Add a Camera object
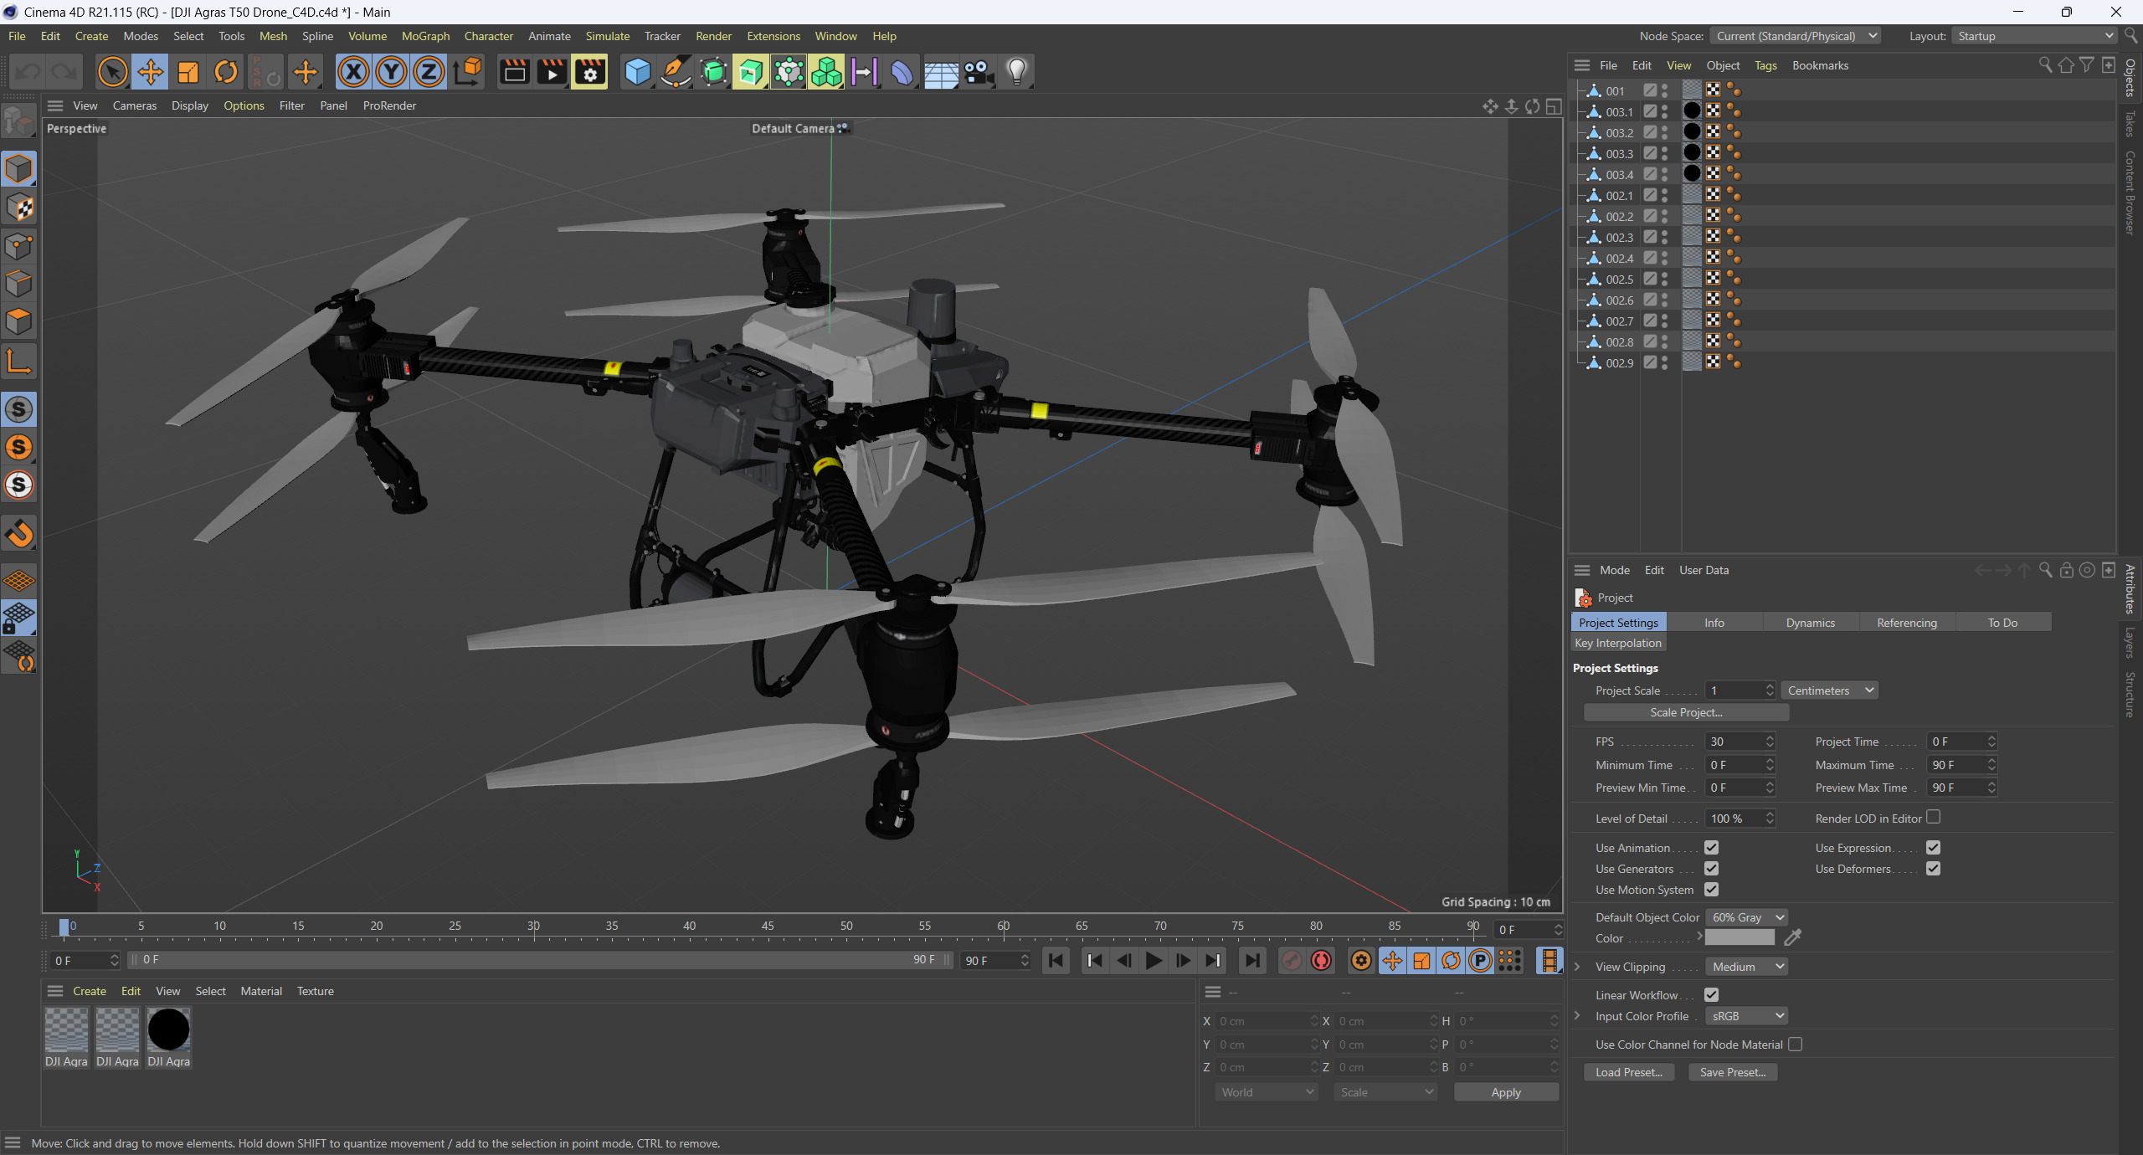2143x1155 pixels. (979, 72)
